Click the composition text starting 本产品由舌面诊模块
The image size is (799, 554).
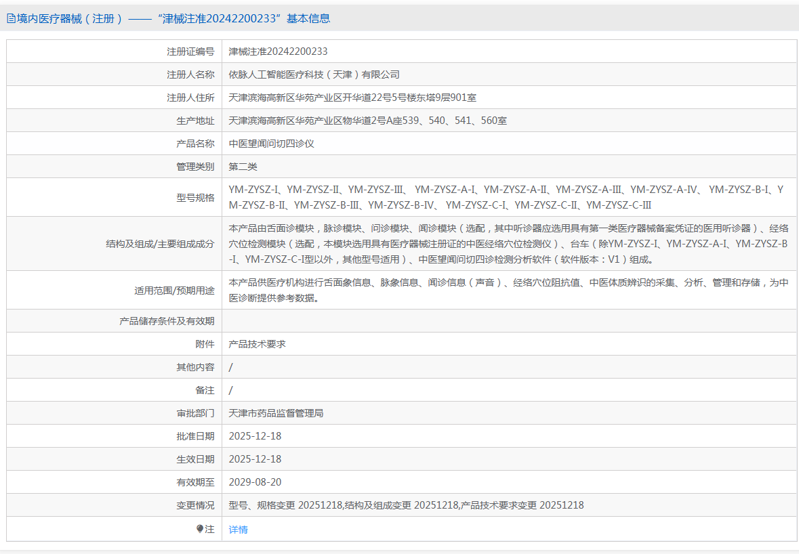coord(508,244)
